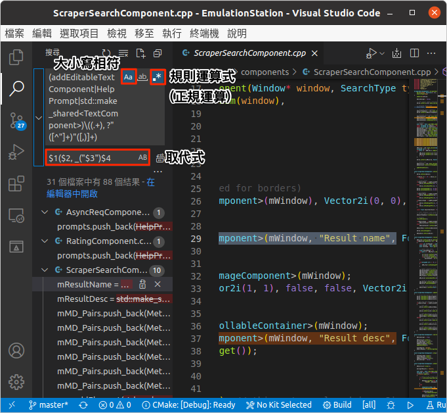Screen dimensions: 447x413
Task: Click the CMake debug bug icon
Action: [391, 405]
